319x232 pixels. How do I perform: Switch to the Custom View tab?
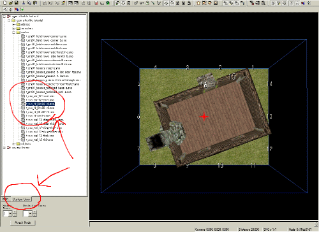21,199
